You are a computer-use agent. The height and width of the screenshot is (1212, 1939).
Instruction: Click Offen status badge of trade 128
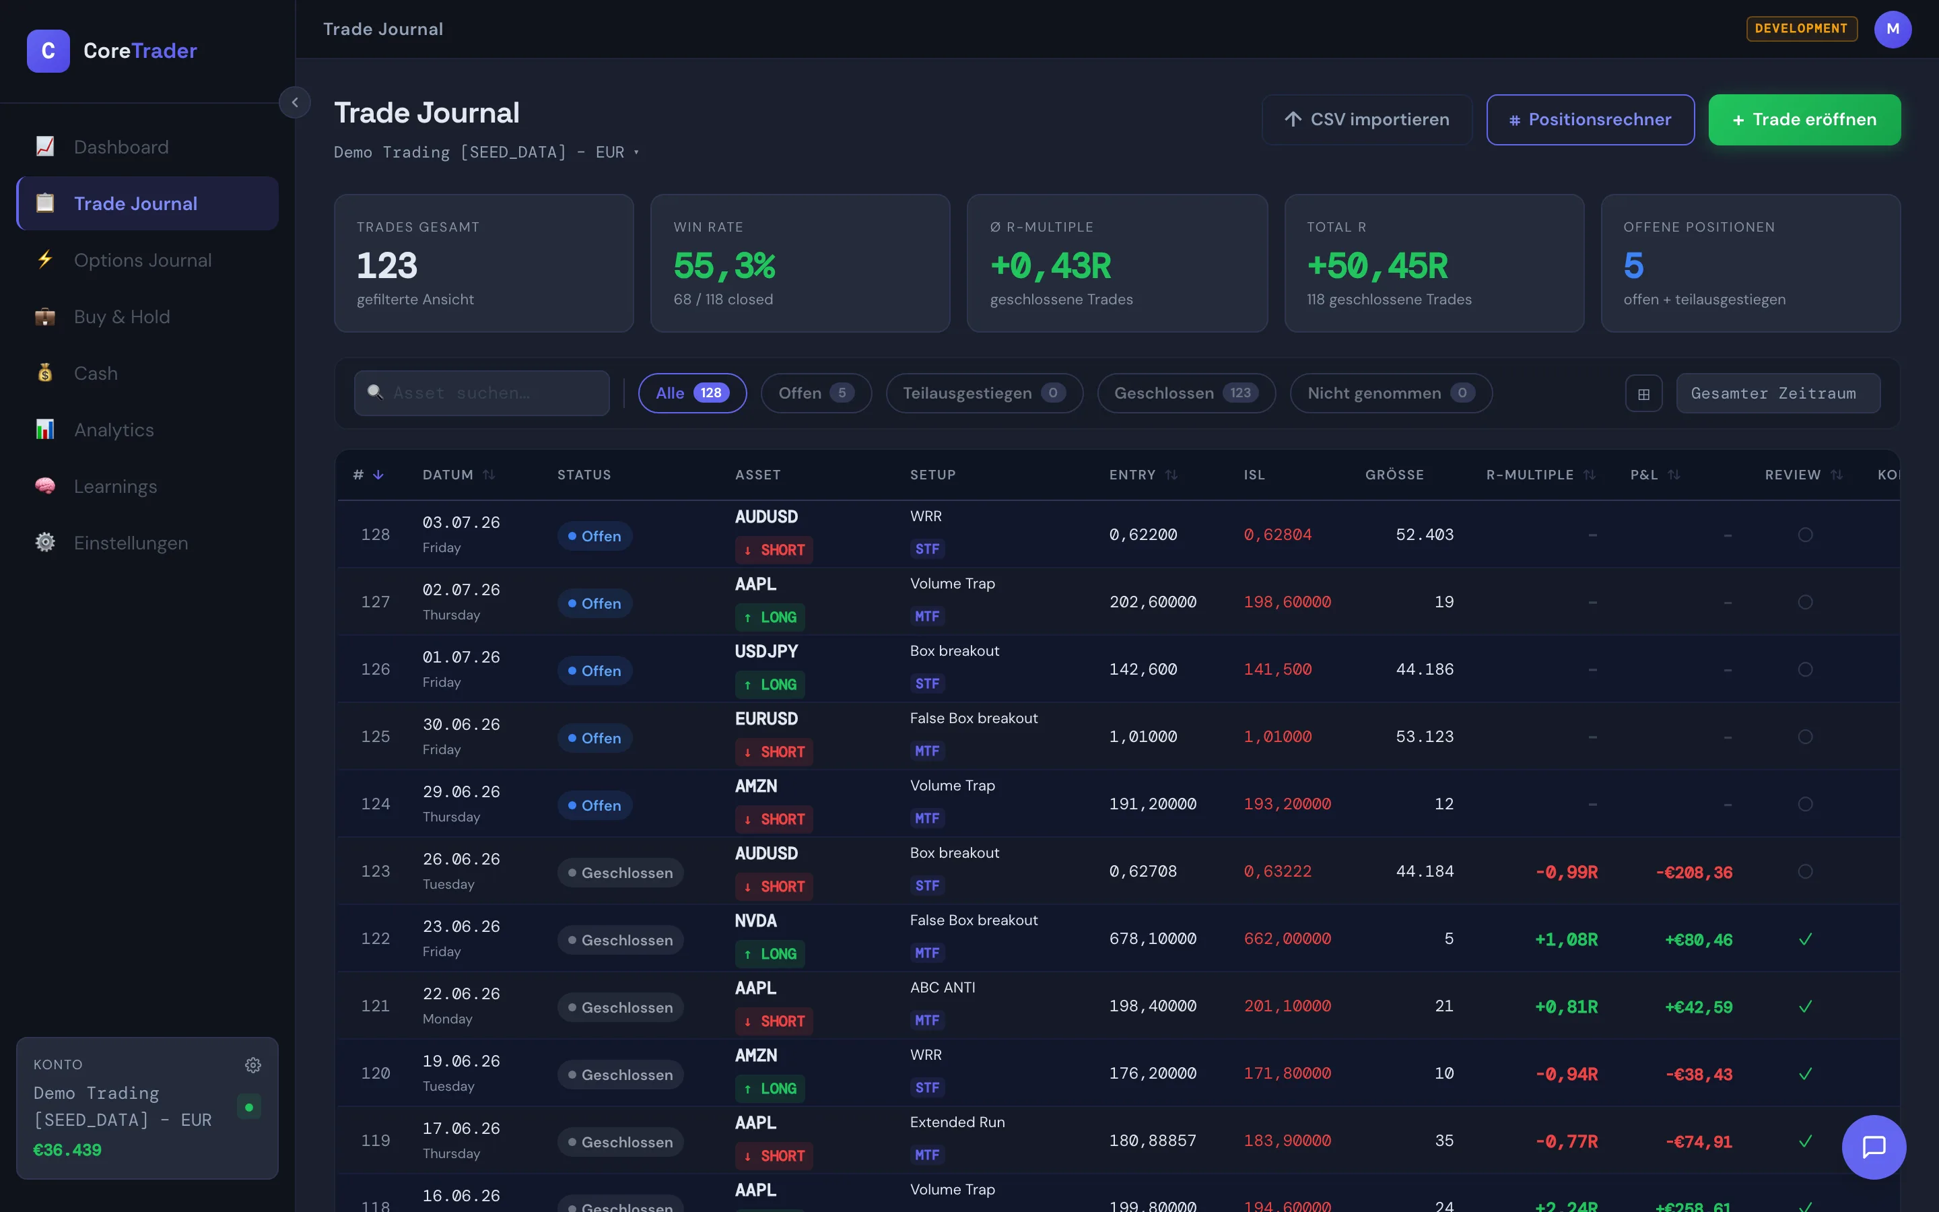594,536
